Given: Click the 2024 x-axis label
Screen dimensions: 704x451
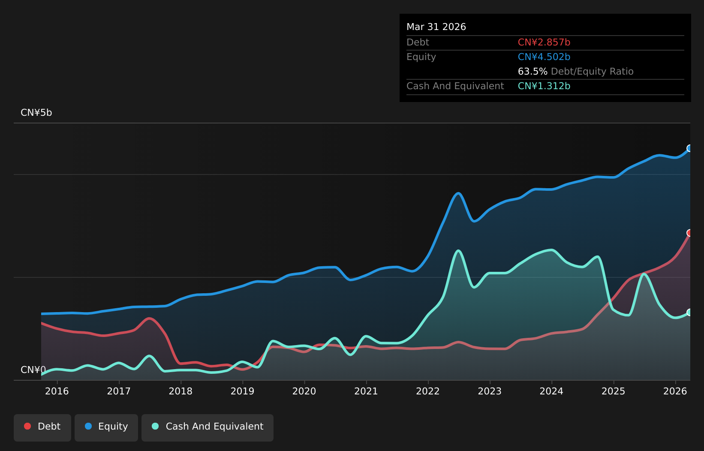Looking at the screenshot, I should [x=551, y=391].
